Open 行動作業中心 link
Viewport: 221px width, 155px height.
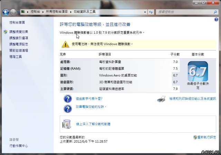pos(19,146)
